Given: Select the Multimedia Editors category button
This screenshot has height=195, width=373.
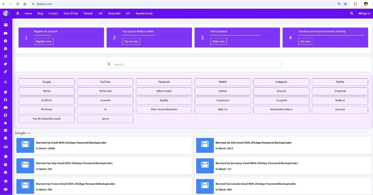Looking at the screenshot, I should point(281,110).
